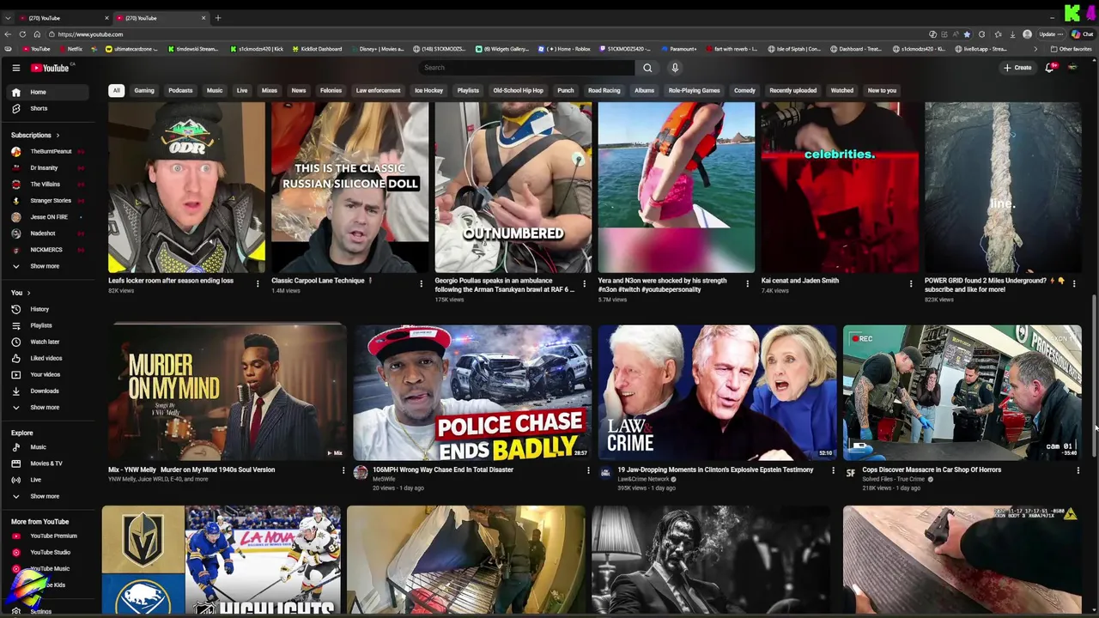Open options for Kai cenat and Jaden Smith
Image resolution: width=1099 pixels, height=618 pixels.
911,283
